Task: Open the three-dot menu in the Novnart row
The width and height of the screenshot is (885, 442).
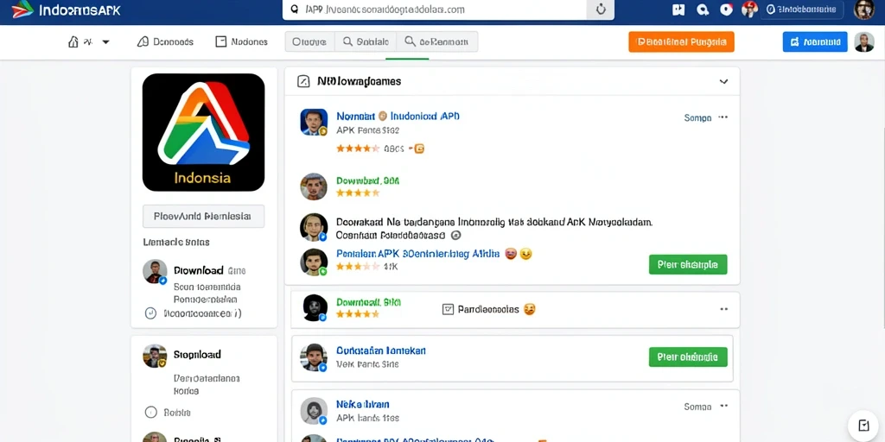Action: pyautogui.click(x=723, y=117)
